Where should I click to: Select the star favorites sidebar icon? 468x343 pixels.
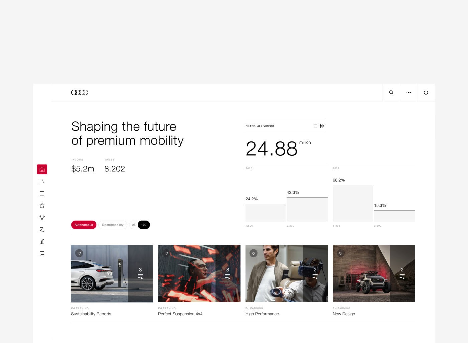coord(42,206)
